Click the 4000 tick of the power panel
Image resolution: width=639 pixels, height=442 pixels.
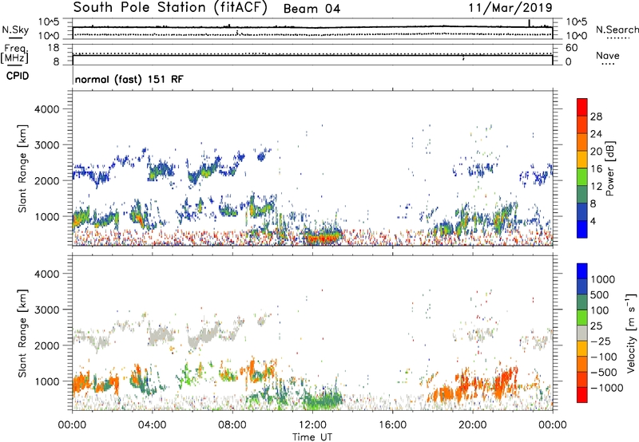tap(47, 109)
